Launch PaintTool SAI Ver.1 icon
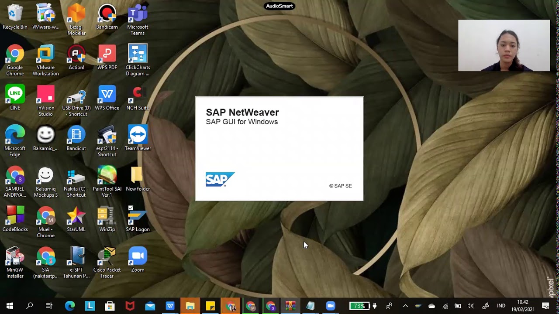The height and width of the screenshot is (314, 559). (107, 182)
